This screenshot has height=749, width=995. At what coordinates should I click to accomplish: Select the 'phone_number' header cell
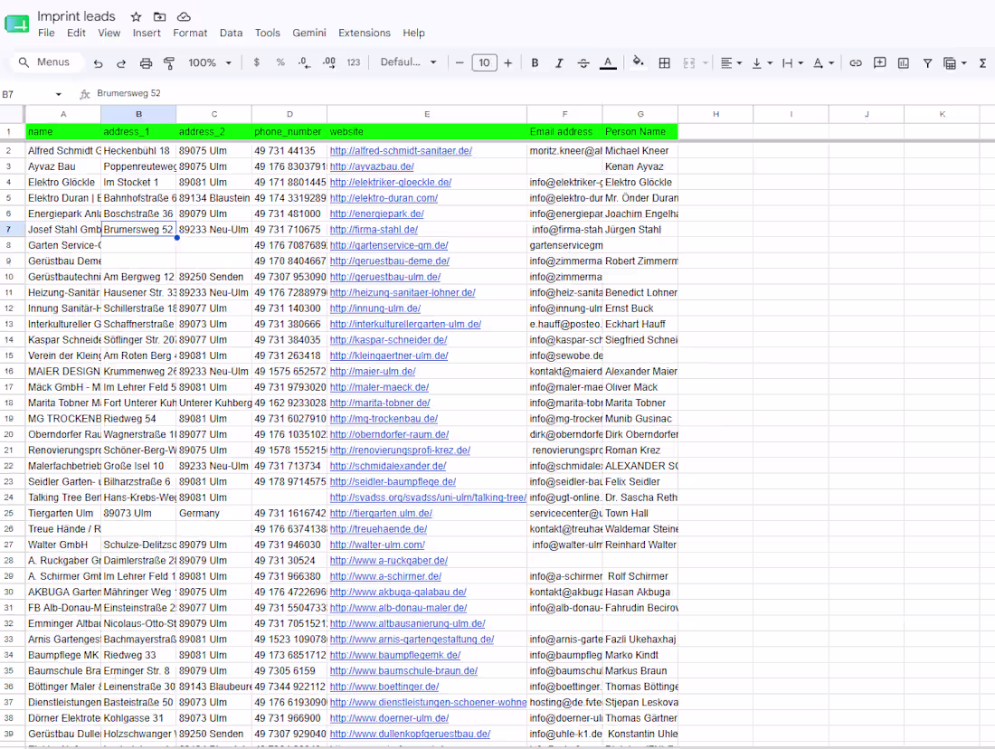click(289, 132)
